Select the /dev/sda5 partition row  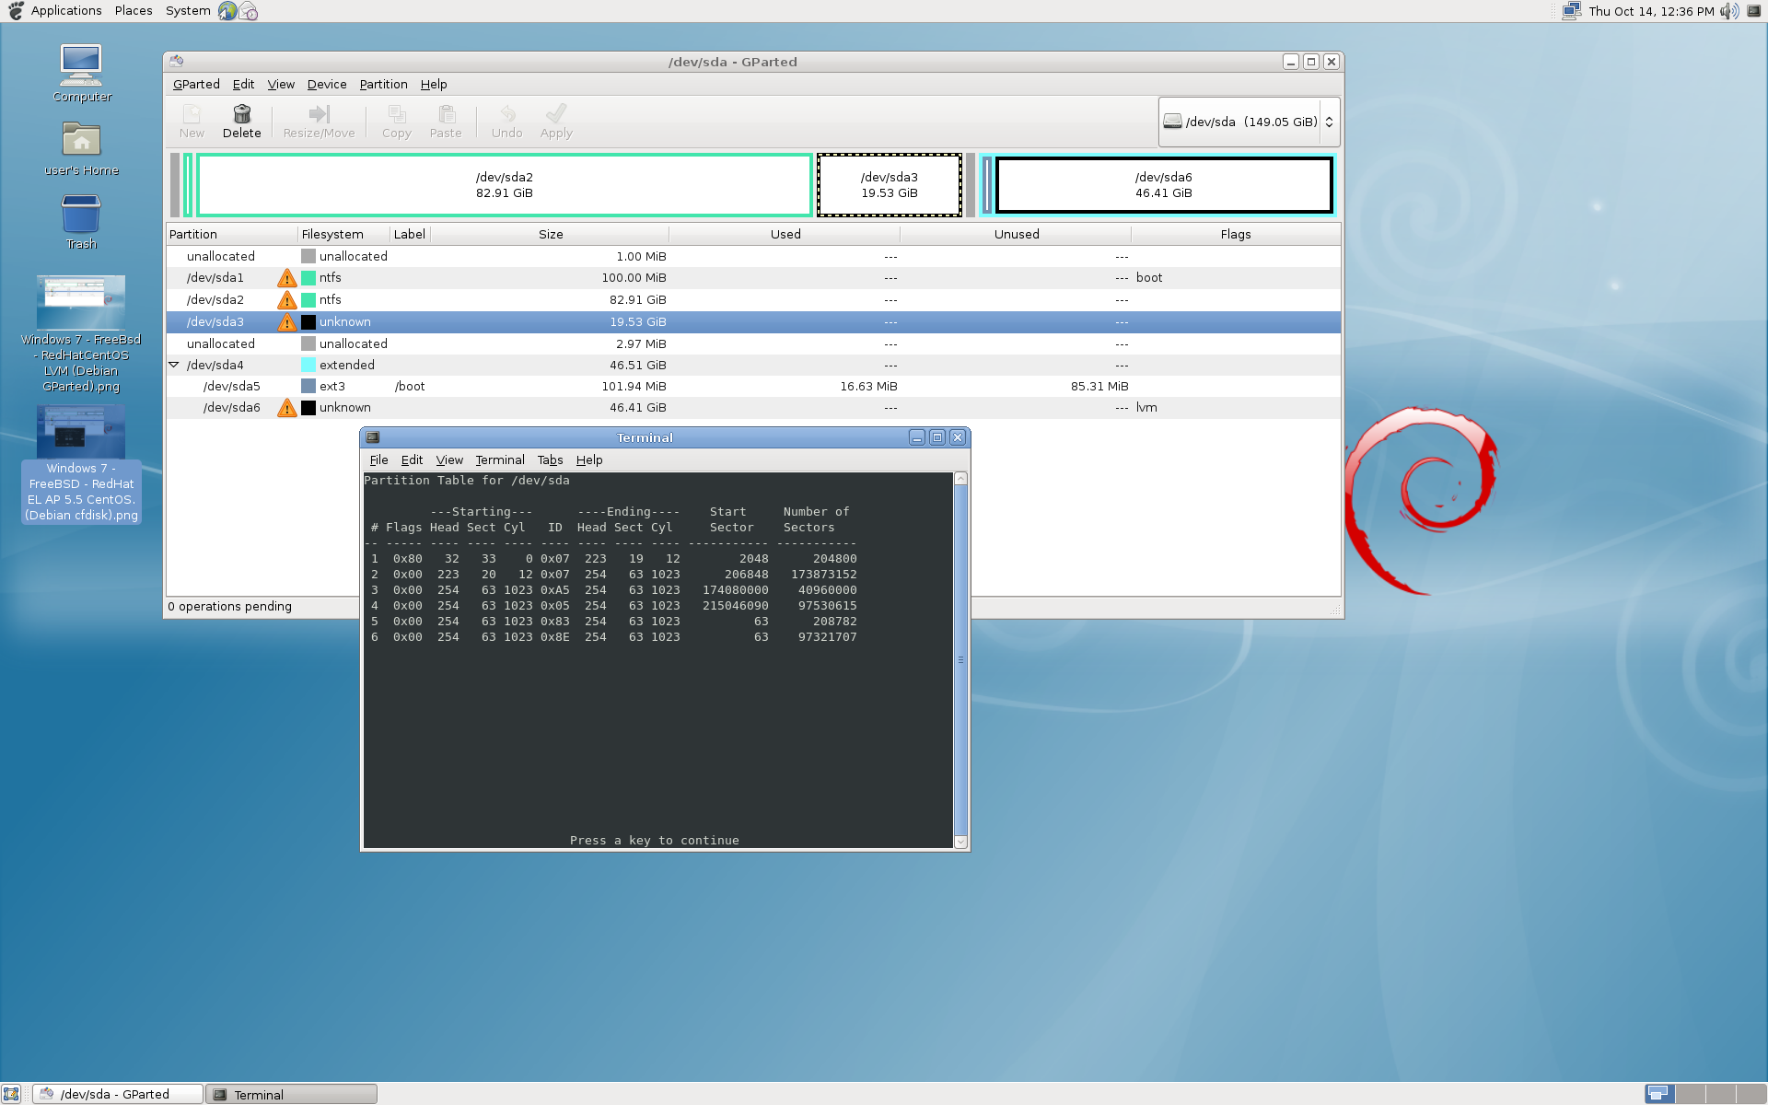pos(753,387)
